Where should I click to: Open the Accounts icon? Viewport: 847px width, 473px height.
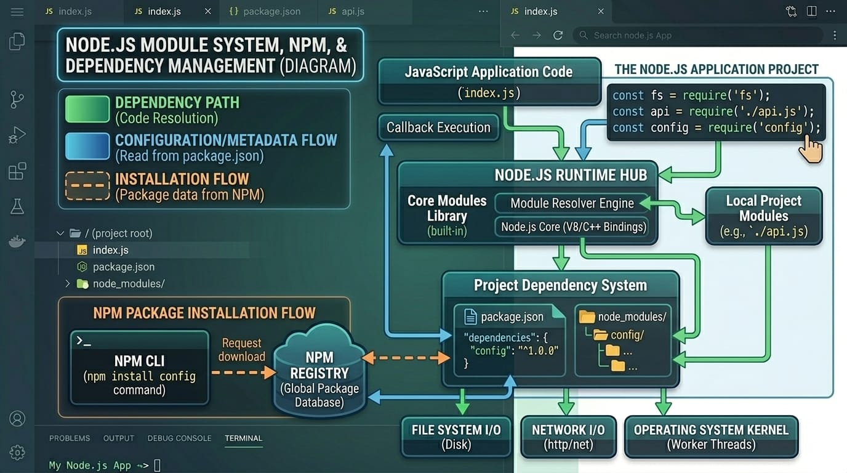(x=17, y=419)
